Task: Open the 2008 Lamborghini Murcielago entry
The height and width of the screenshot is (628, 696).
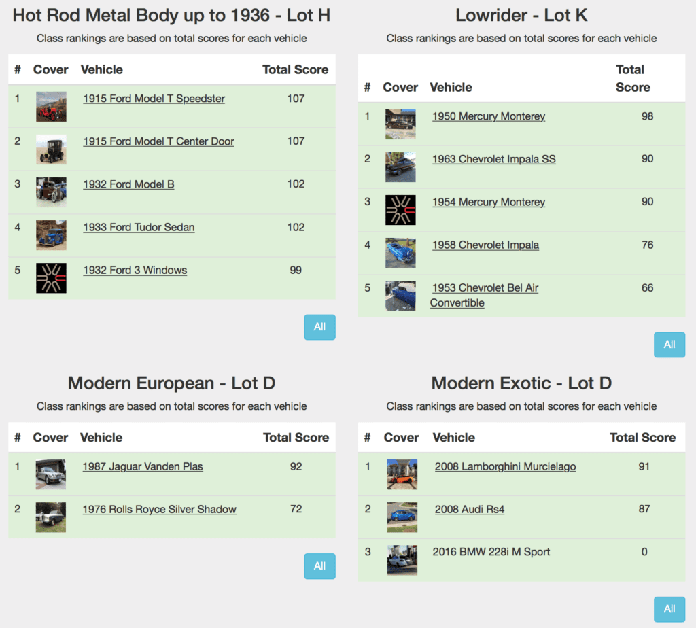Action: pos(505,466)
